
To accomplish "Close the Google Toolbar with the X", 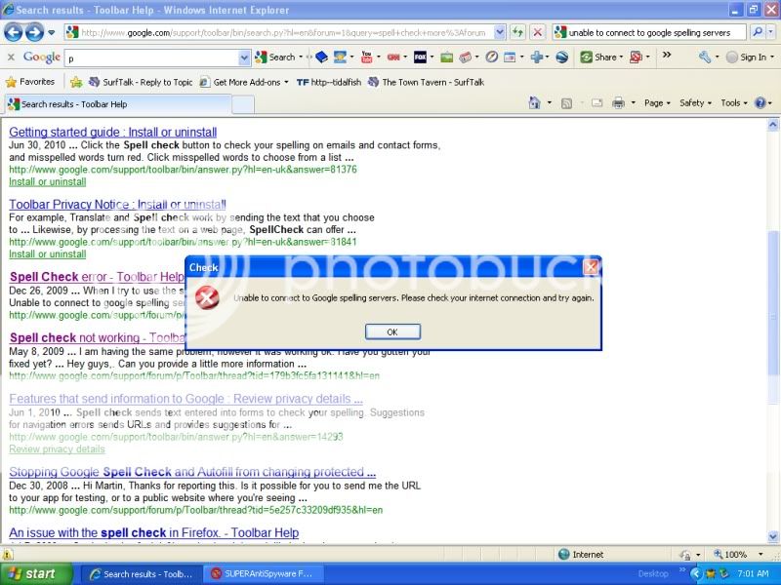I will [x=11, y=58].
